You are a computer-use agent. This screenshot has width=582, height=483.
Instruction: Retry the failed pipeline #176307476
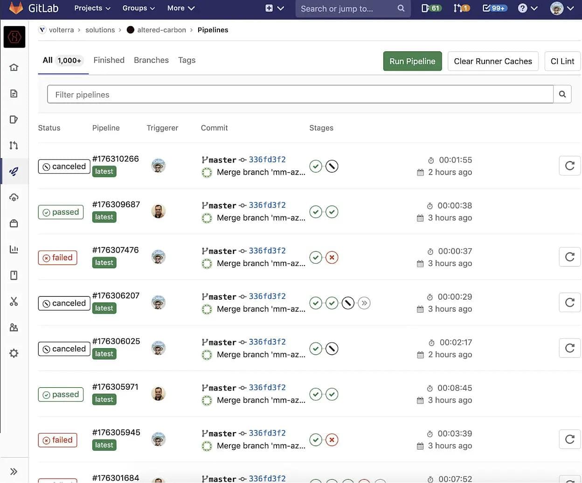569,257
